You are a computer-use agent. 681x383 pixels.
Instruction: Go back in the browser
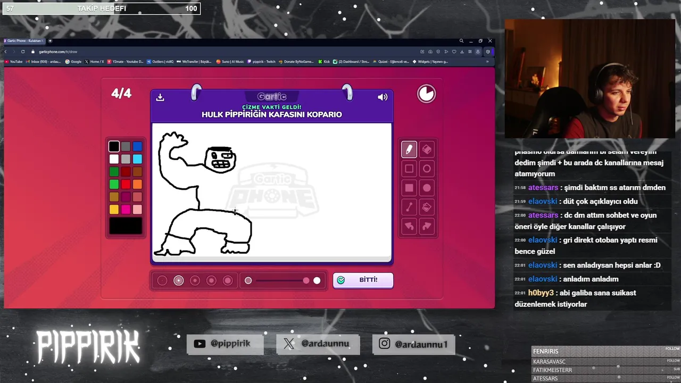[x=6, y=52]
